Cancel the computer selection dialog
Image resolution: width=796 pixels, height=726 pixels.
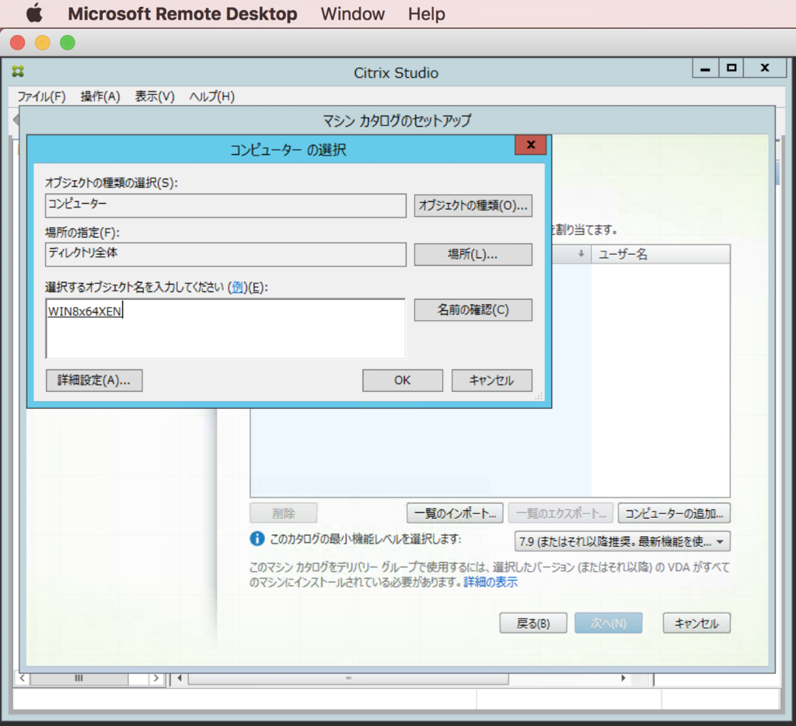tap(492, 380)
